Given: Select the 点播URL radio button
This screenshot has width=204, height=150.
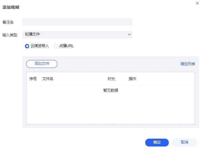Looking at the screenshot, I should (56, 46).
